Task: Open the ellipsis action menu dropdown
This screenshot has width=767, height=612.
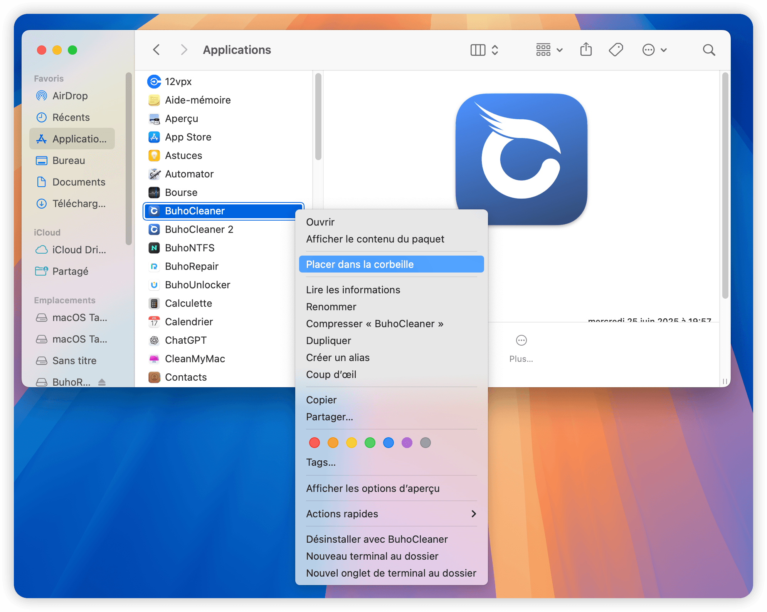Action: [654, 50]
